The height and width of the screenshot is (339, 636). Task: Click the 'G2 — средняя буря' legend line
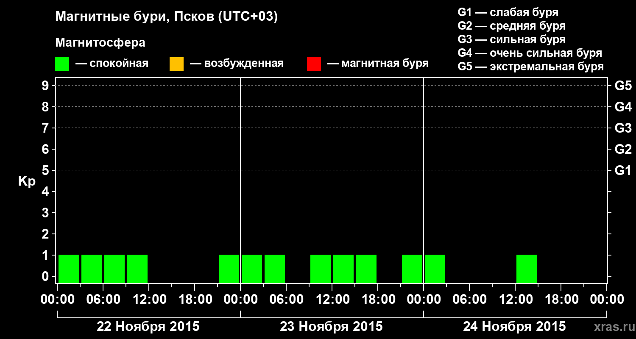512,26
